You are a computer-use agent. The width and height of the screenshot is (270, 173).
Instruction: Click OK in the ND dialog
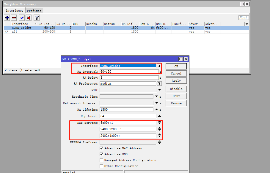(176, 66)
